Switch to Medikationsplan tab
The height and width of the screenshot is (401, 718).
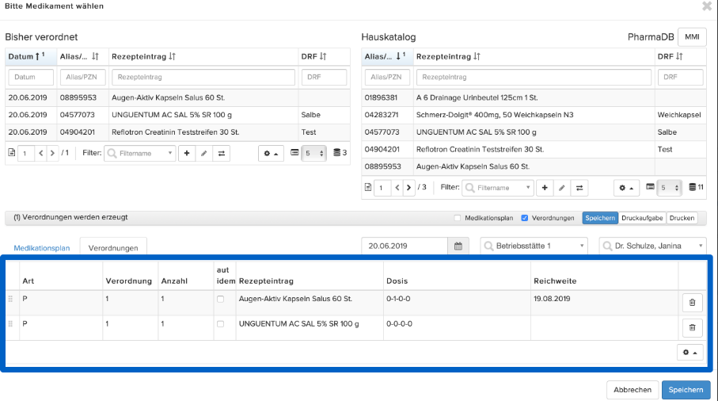(x=42, y=248)
